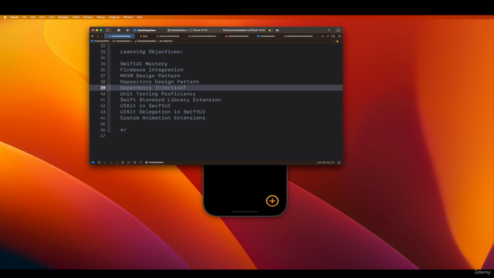Image resolution: width=494 pixels, height=278 pixels.
Task: Switch to the GoalListViewModel tab
Action: point(168,36)
